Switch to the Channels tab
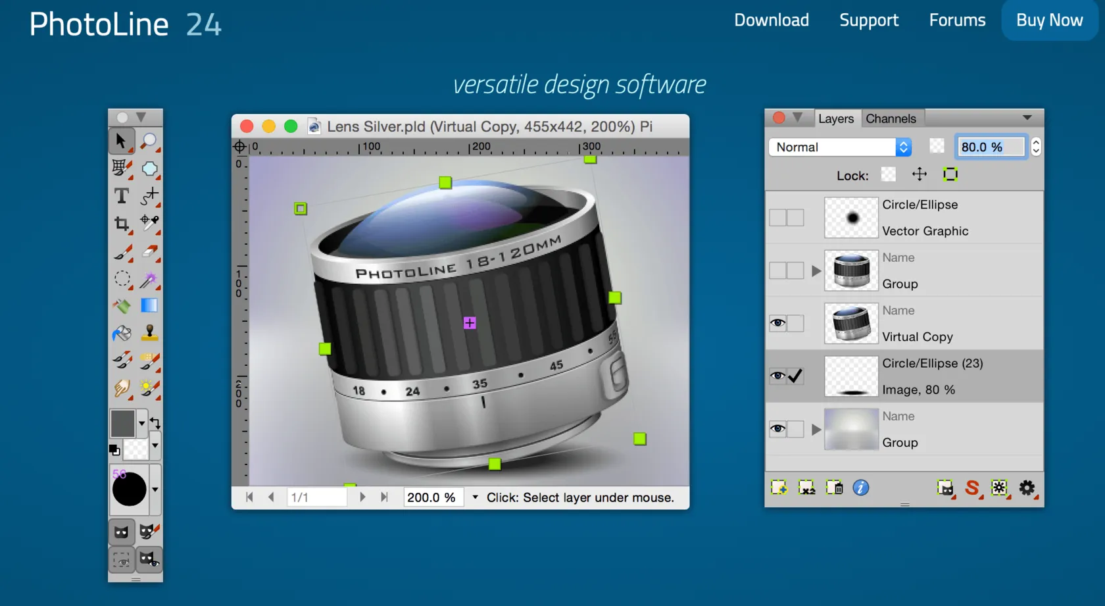The width and height of the screenshot is (1105, 606). tap(891, 118)
